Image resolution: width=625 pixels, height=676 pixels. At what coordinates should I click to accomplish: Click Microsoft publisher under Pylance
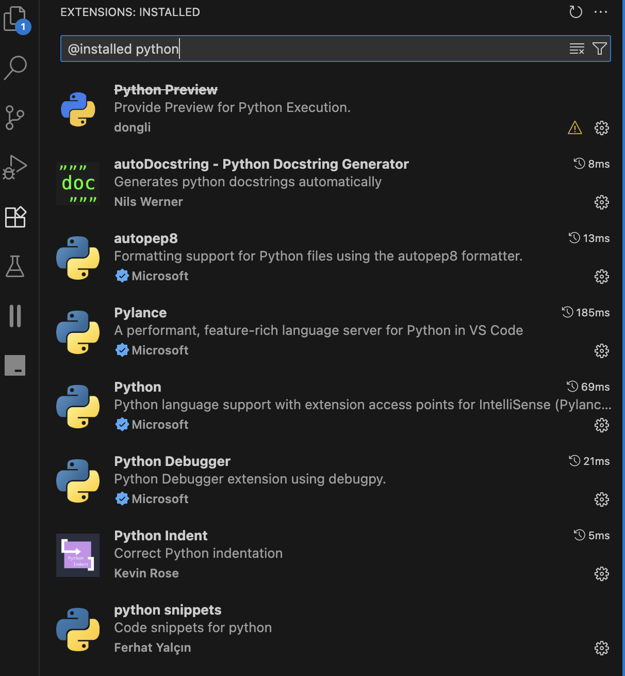160,350
